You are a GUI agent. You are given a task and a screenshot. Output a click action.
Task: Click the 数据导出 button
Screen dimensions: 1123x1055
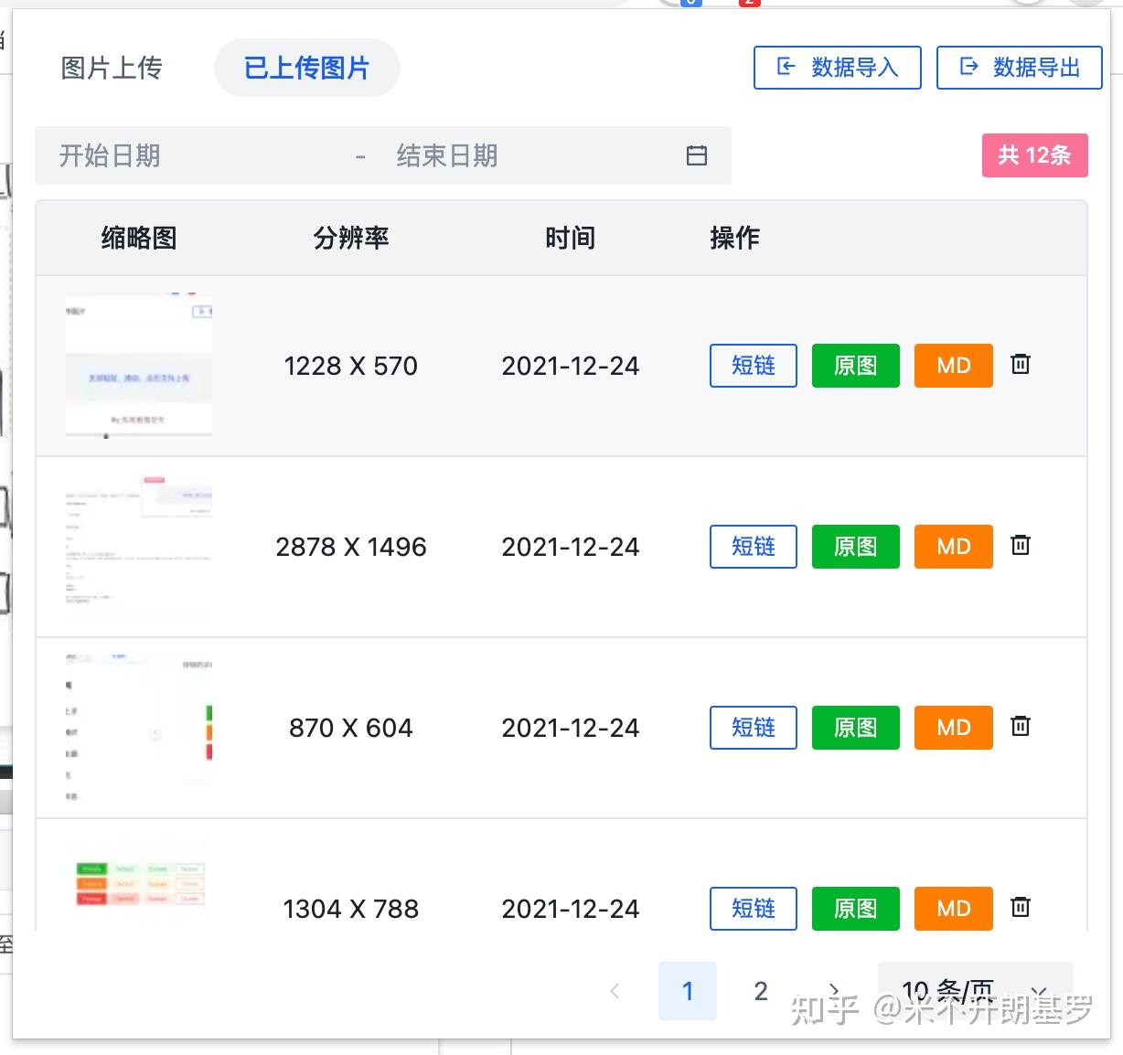pyautogui.click(x=1019, y=68)
